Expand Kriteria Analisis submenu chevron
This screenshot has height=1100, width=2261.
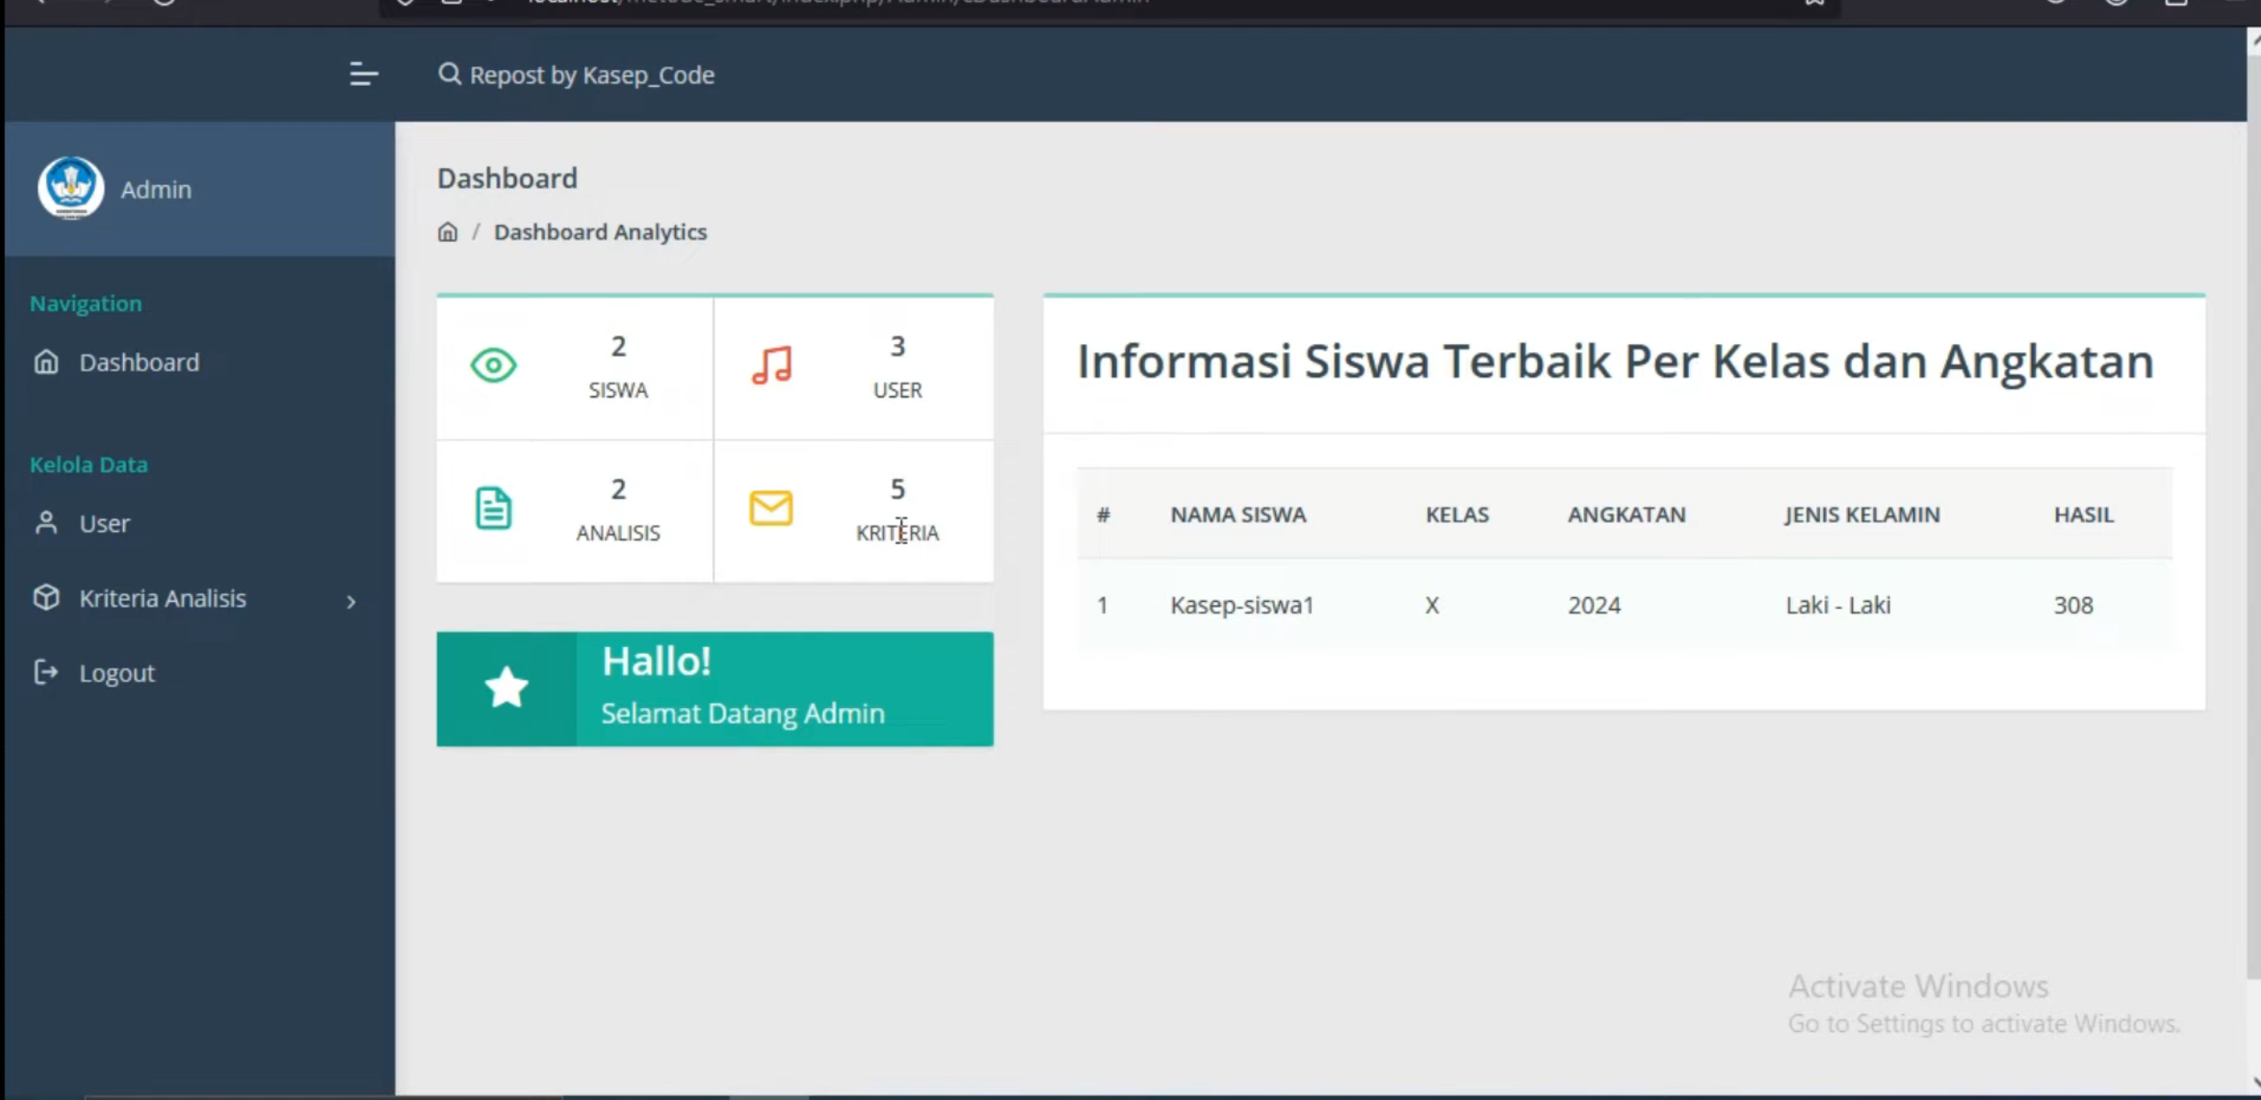[352, 602]
